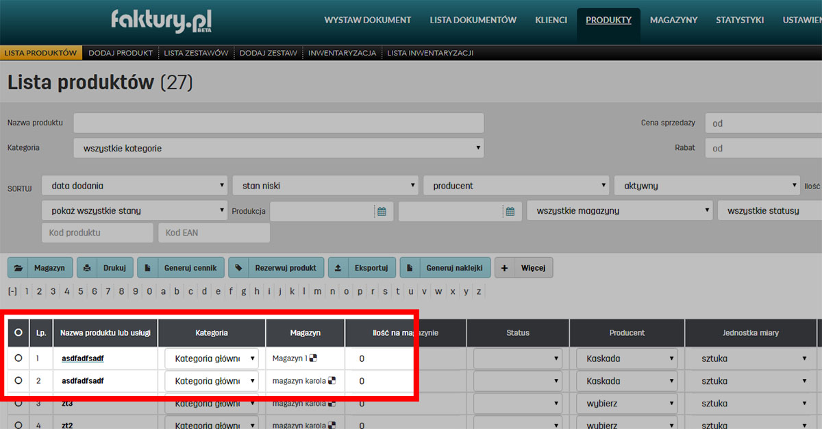Open the Magazyn folder icon button
822x429 pixels.
20,267
